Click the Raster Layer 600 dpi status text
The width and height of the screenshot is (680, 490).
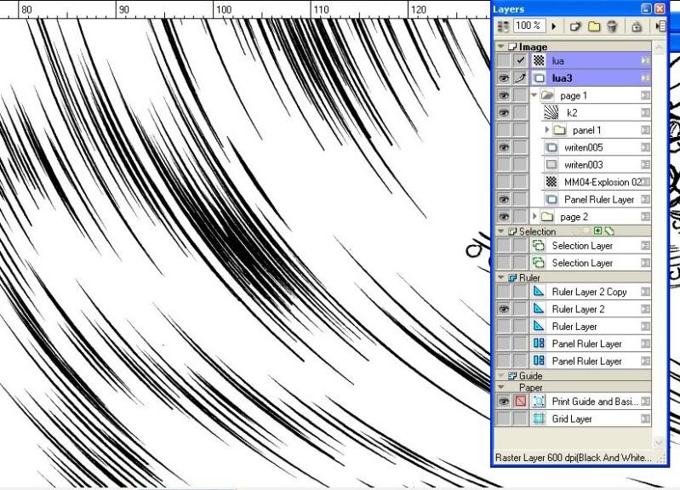[573, 458]
